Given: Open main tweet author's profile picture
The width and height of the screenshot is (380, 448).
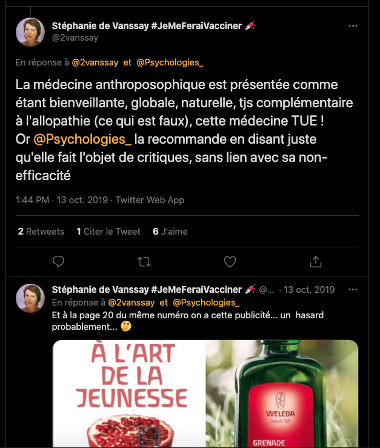Looking at the screenshot, I should click(30, 32).
